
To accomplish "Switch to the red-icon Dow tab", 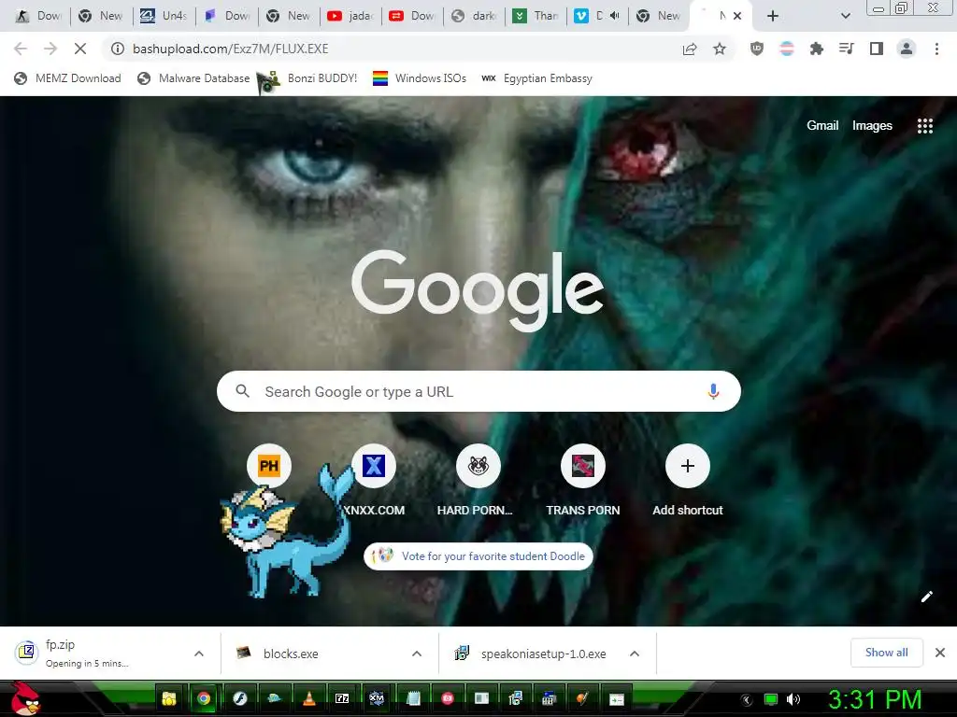I will 412,16.
